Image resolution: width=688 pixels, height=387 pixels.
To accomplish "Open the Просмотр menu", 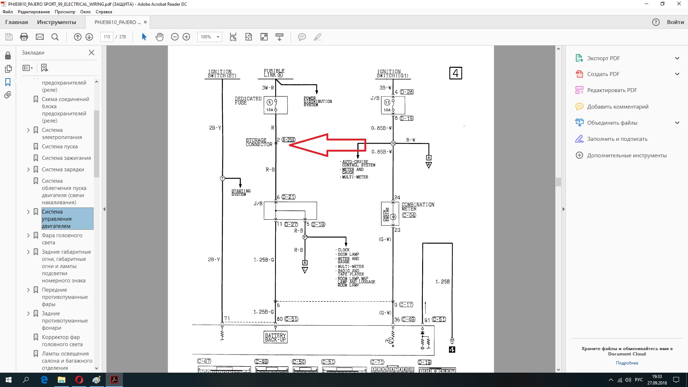I will pos(65,11).
